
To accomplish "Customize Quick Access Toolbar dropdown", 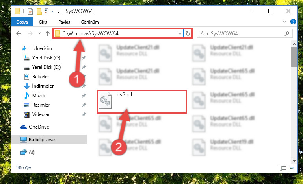I will 58,12.
